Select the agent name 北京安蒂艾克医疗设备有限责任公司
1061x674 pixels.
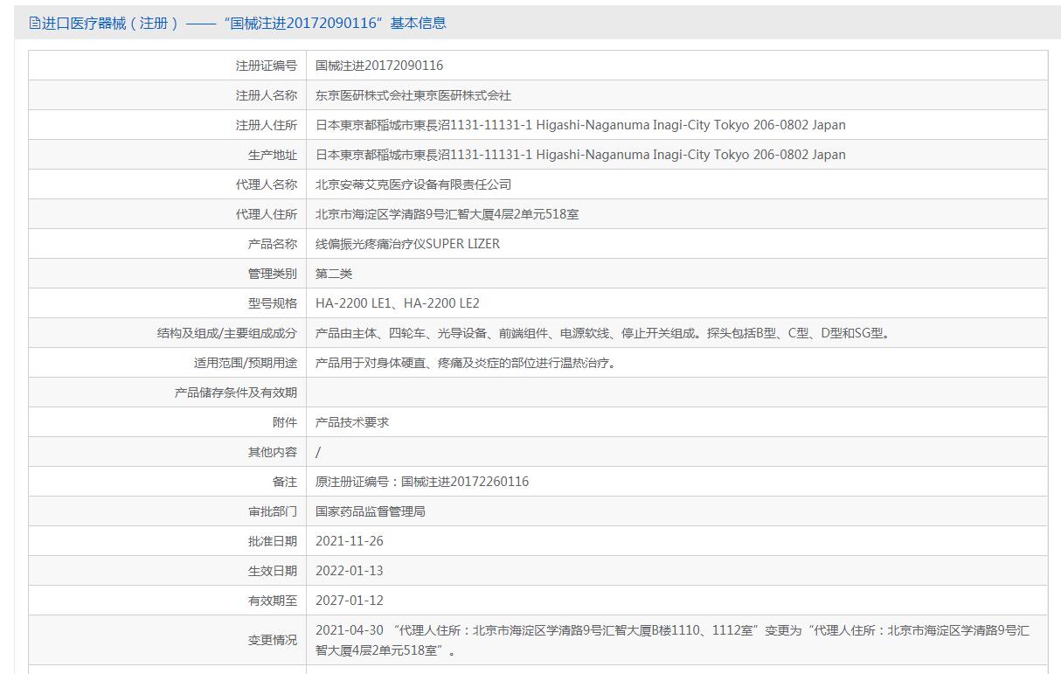413,184
